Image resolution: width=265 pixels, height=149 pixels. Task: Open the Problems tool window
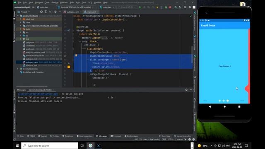pos(67,136)
